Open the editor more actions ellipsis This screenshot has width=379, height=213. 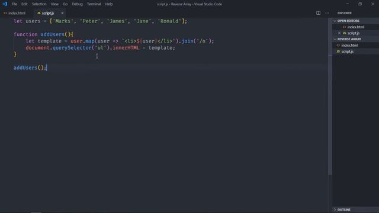(x=327, y=13)
